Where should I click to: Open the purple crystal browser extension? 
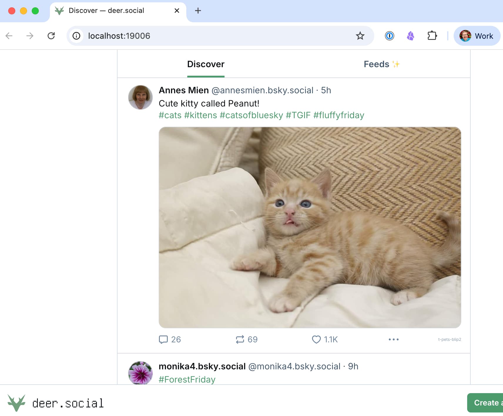tap(410, 36)
